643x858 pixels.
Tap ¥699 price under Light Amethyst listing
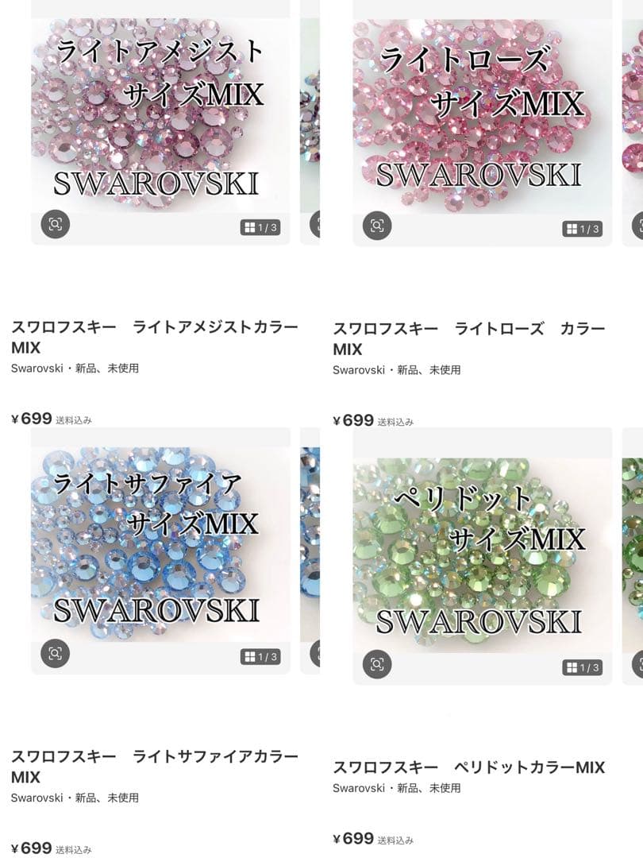point(32,419)
